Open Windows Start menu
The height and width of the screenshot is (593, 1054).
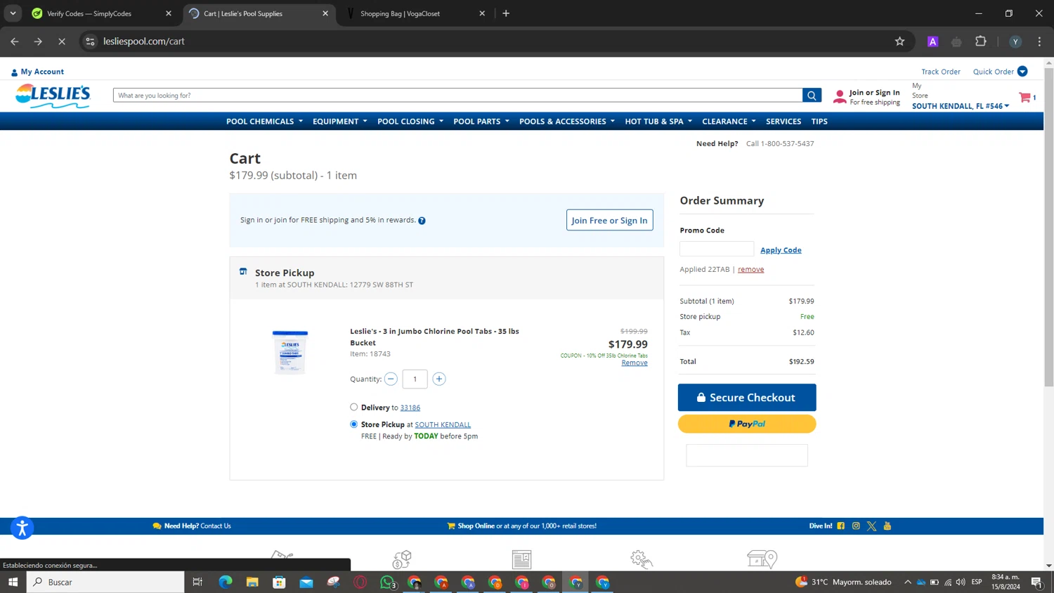coord(13,582)
